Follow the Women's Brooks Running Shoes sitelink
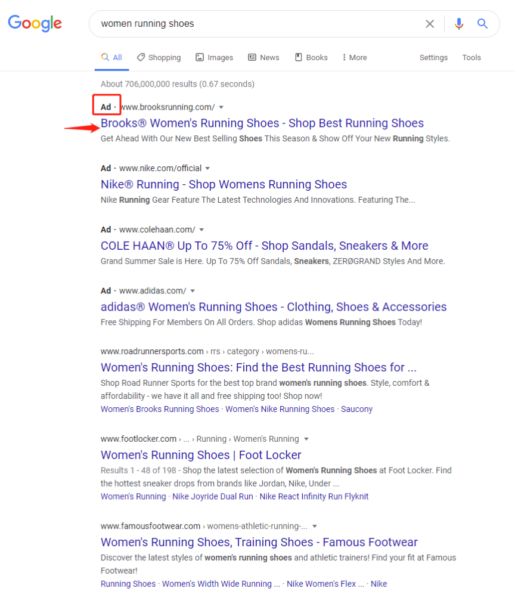The height and width of the screenshot is (601, 515). (160, 410)
